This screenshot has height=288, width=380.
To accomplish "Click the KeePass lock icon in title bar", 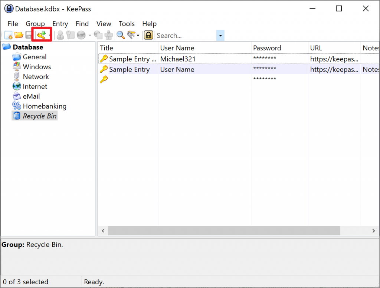I will tap(9, 9).
